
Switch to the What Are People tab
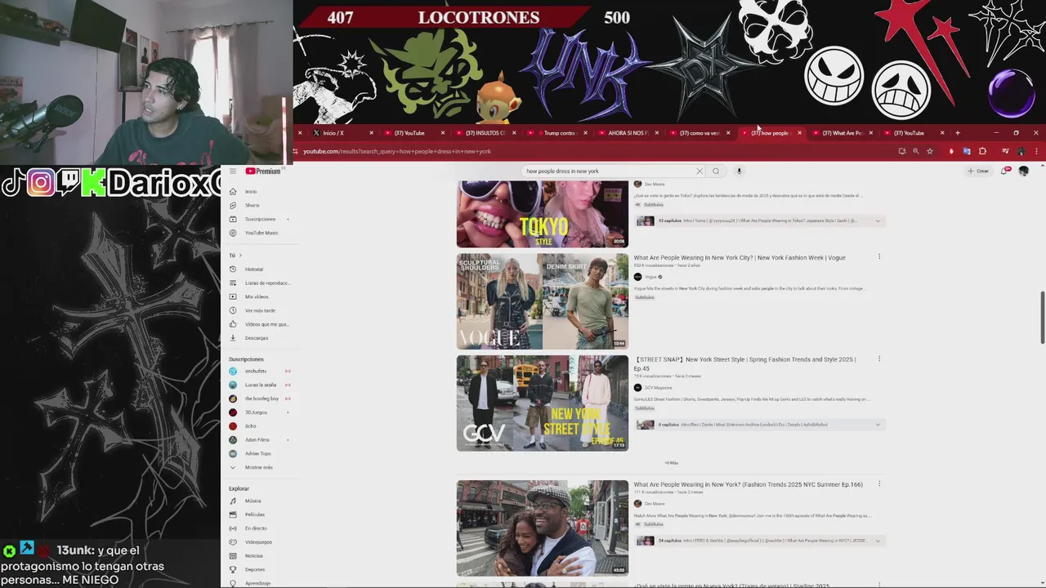coord(842,133)
